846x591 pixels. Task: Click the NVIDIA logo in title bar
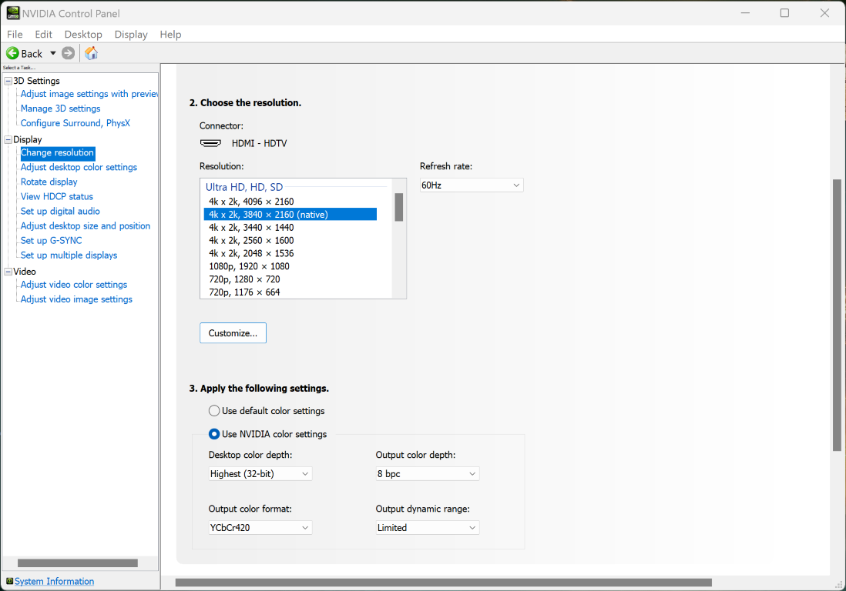point(13,13)
